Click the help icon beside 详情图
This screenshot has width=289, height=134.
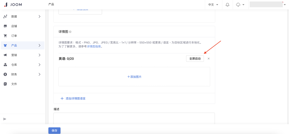point(70,32)
